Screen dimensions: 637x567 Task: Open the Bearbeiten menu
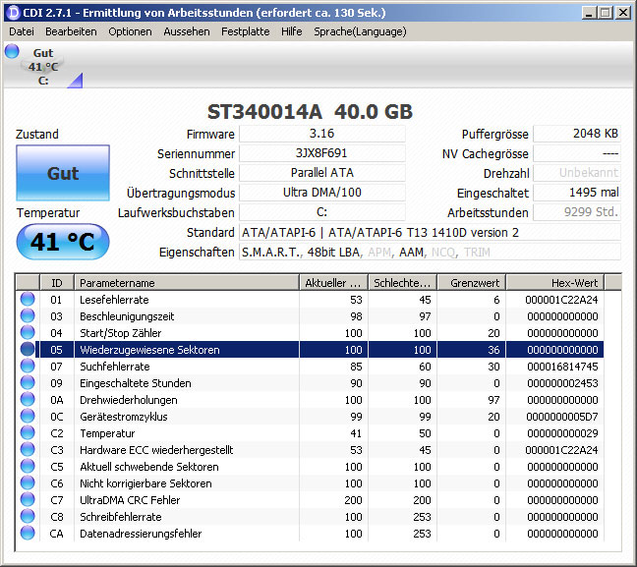[71, 31]
